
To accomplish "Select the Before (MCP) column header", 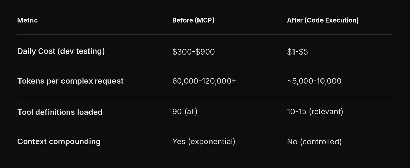I will (x=193, y=20).
